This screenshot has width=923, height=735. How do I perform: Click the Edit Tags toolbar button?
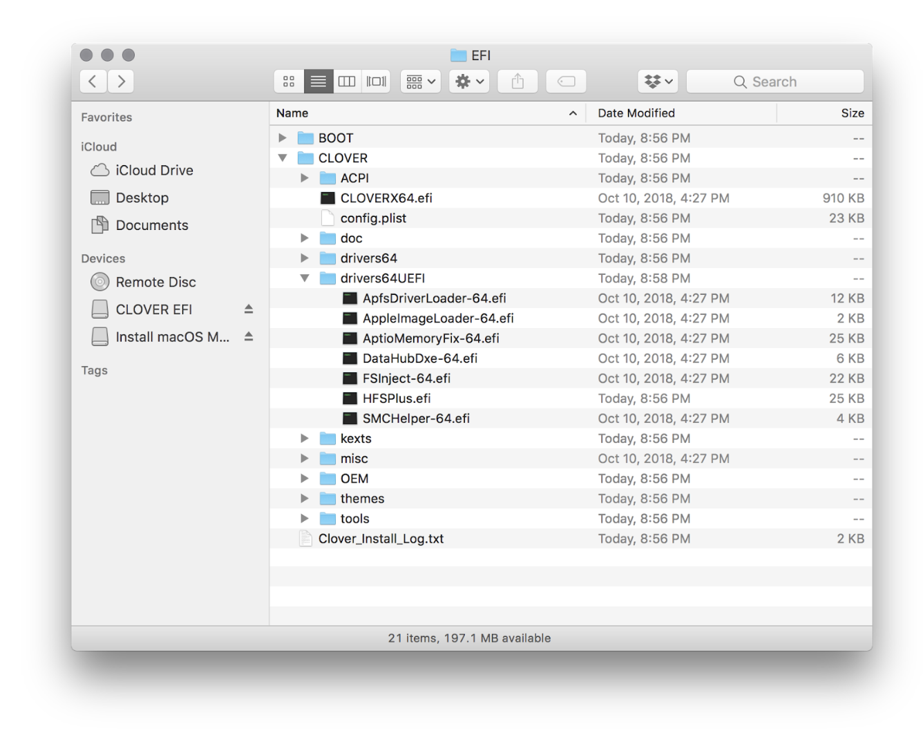tap(566, 82)
